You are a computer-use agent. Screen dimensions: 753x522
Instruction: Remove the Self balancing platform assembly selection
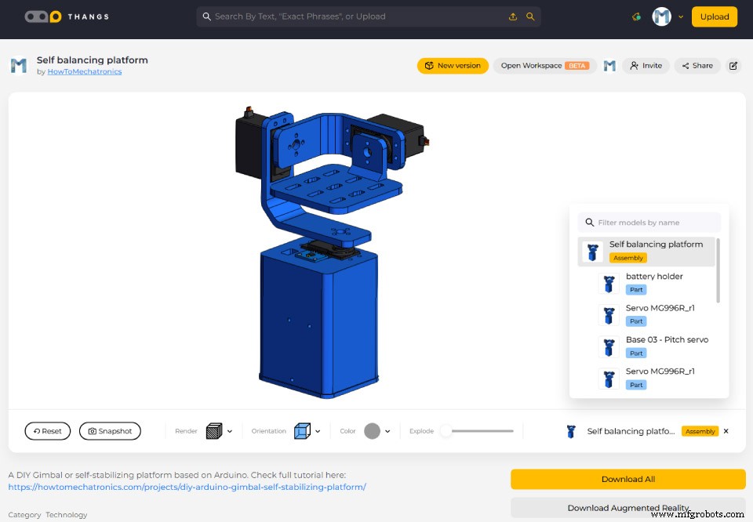point(725,430)
